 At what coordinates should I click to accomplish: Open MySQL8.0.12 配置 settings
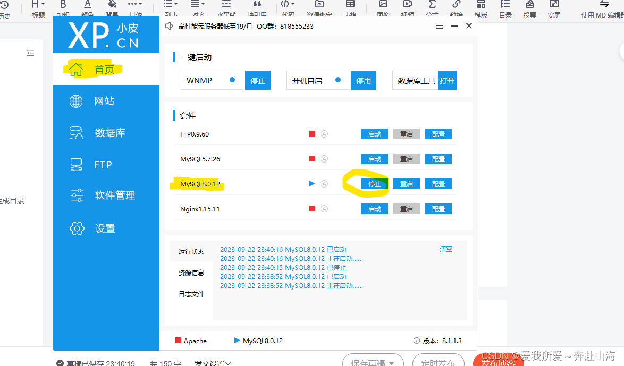438,184
